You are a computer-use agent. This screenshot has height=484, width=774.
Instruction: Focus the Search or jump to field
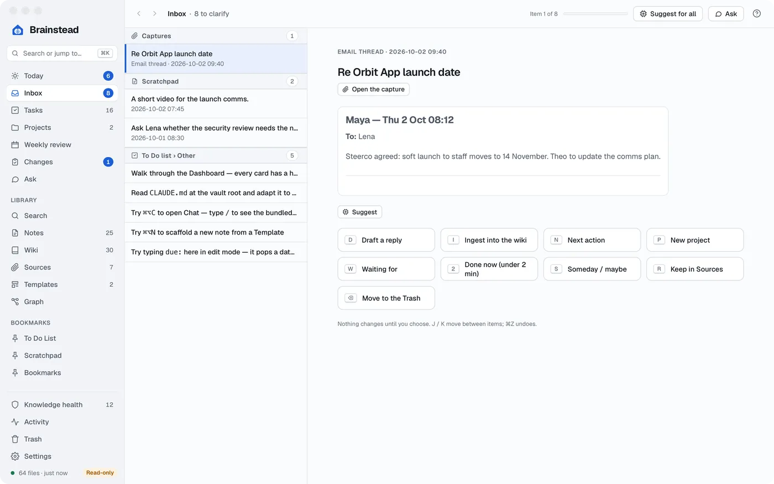click(62, 53)
